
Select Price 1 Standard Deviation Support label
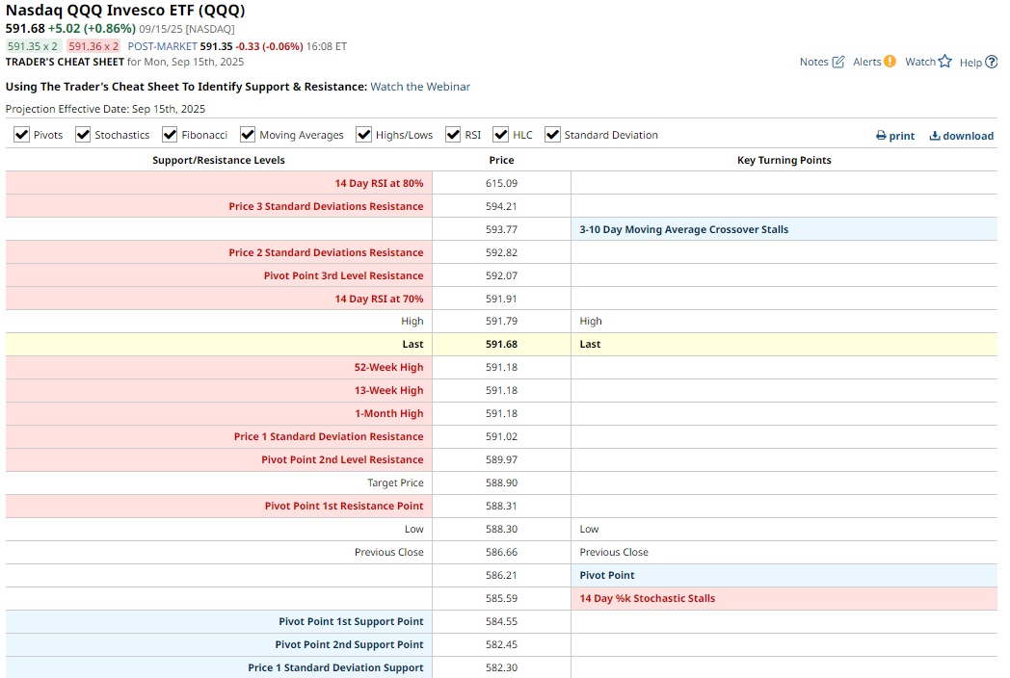click(x=335, y=668)
